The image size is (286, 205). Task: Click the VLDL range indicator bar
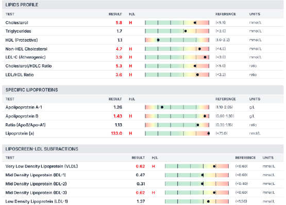tap(197, 166)
